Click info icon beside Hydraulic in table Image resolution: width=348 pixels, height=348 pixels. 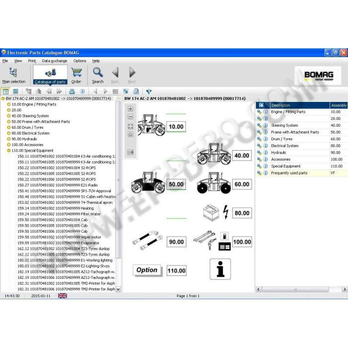(x=265, y=153)
